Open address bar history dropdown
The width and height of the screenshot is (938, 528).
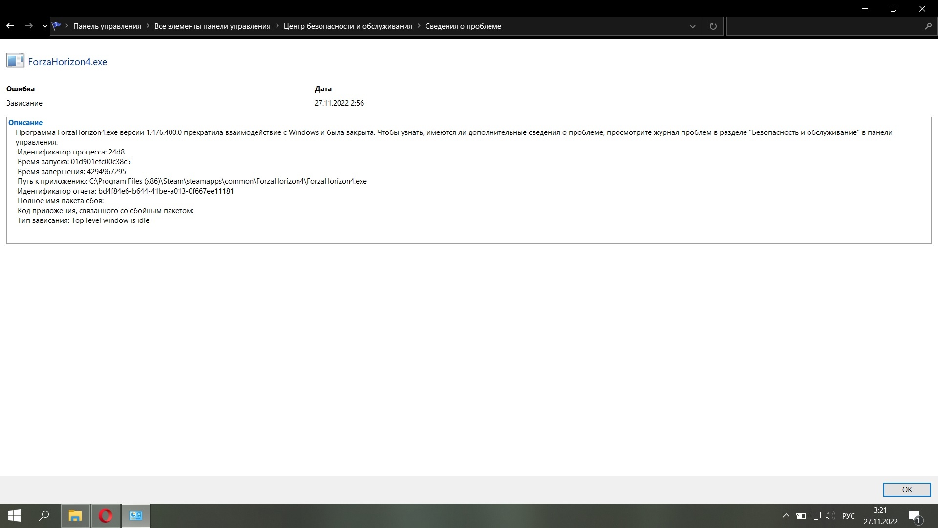point(692,26)
